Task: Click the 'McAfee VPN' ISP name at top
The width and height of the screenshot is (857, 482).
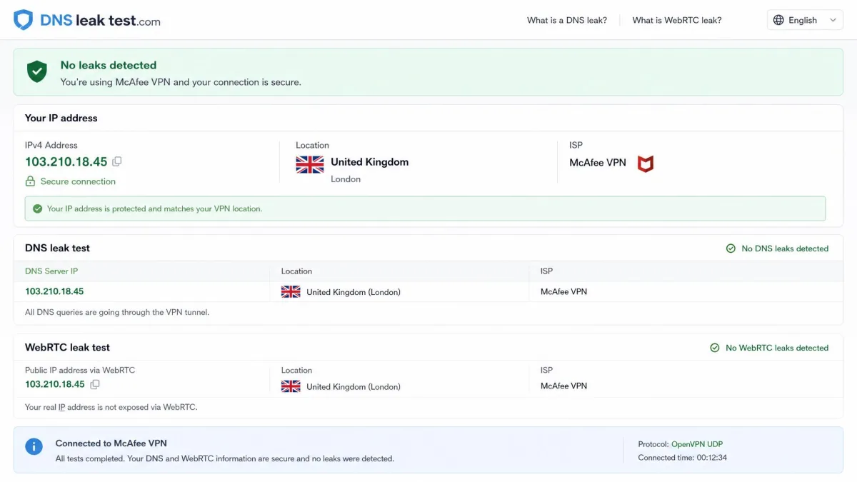Action: pyautogui.click(x=598, y=163)
